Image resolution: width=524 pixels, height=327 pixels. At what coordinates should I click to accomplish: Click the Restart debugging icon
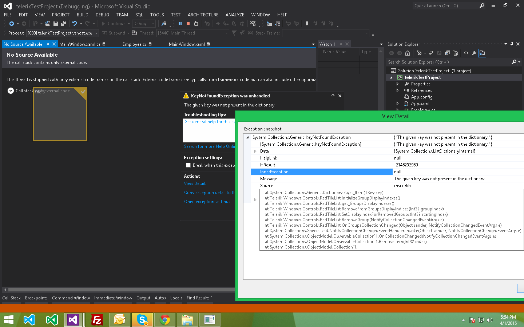click(x=196, y=24)
